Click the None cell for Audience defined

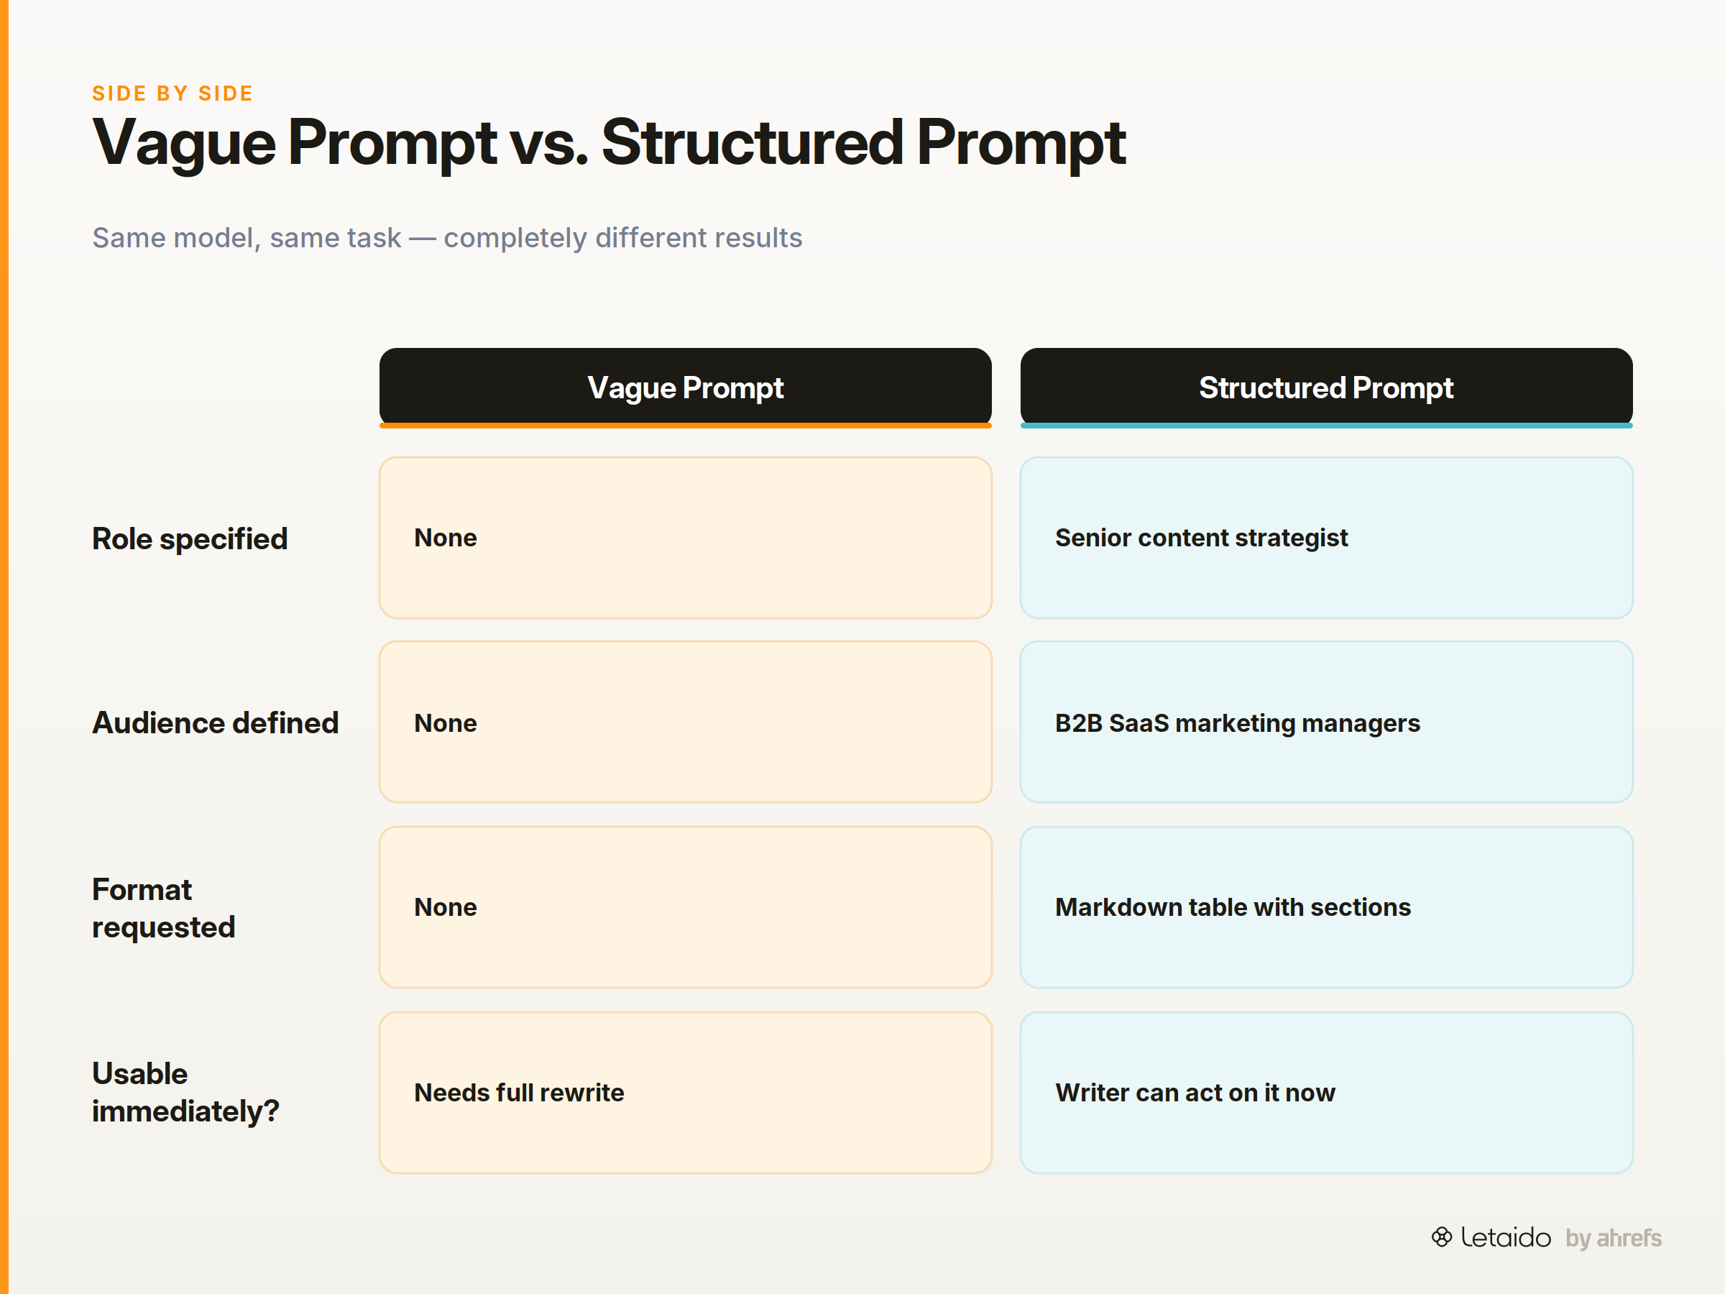click(x=686, y=722)
